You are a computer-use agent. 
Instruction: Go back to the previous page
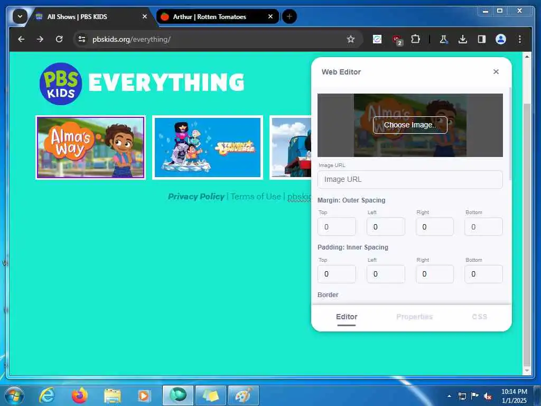click(21, 39)
